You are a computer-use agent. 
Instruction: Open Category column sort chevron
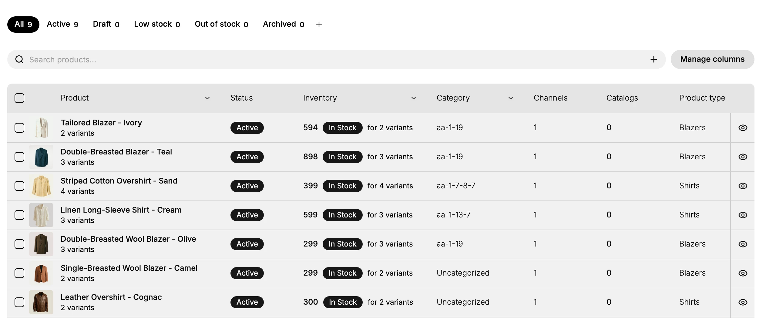point(511,98)
